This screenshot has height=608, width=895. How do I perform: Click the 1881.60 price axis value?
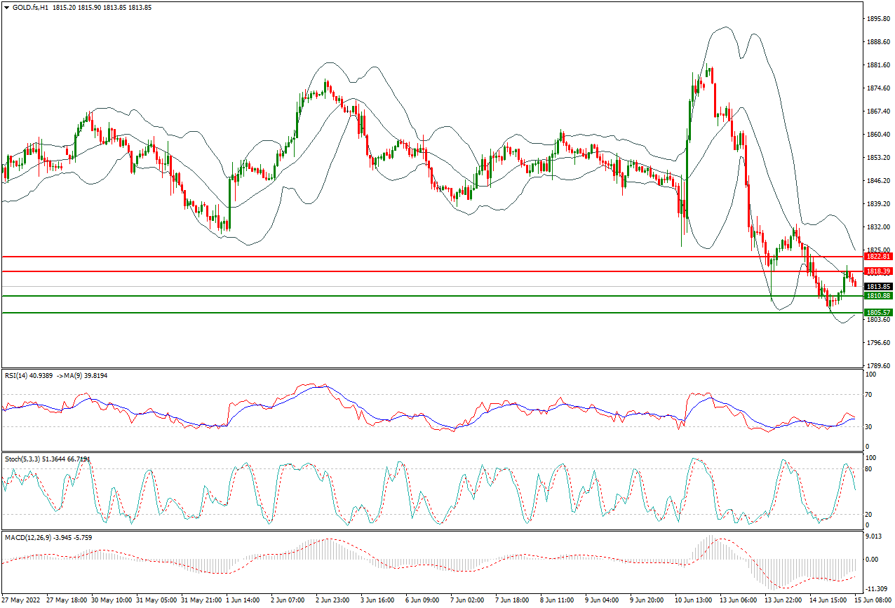879,65
